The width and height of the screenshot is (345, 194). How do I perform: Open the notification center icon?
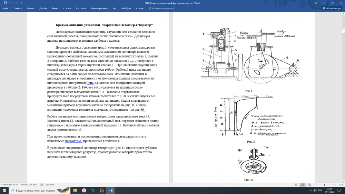(x=339, y=190)
